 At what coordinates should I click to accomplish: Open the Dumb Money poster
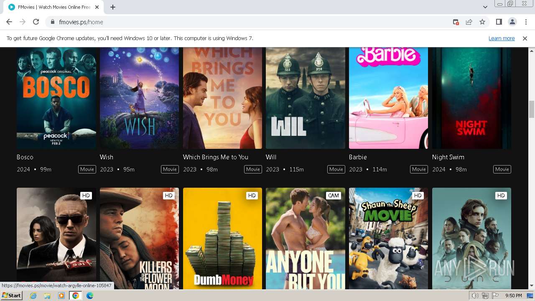pyautogui.click(x=222, y=238)
